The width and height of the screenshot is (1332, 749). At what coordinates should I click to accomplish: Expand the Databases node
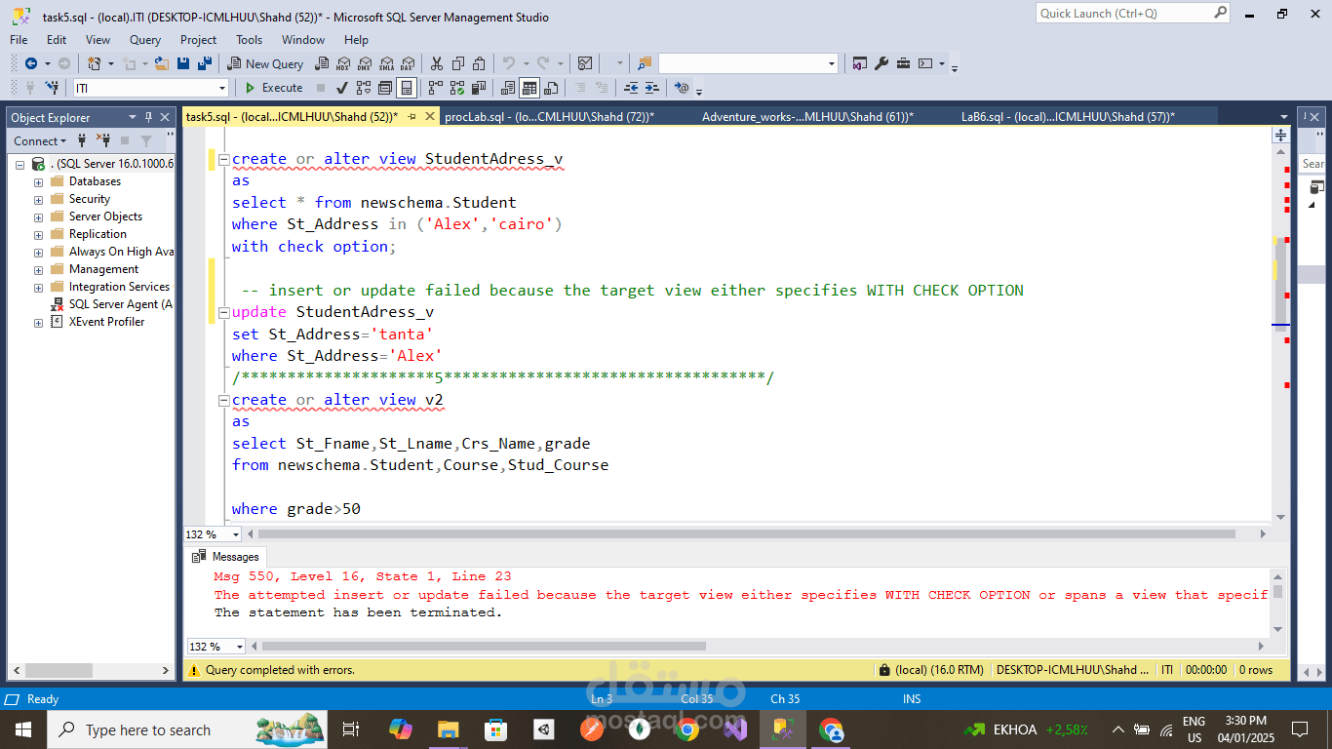(38, 182)
